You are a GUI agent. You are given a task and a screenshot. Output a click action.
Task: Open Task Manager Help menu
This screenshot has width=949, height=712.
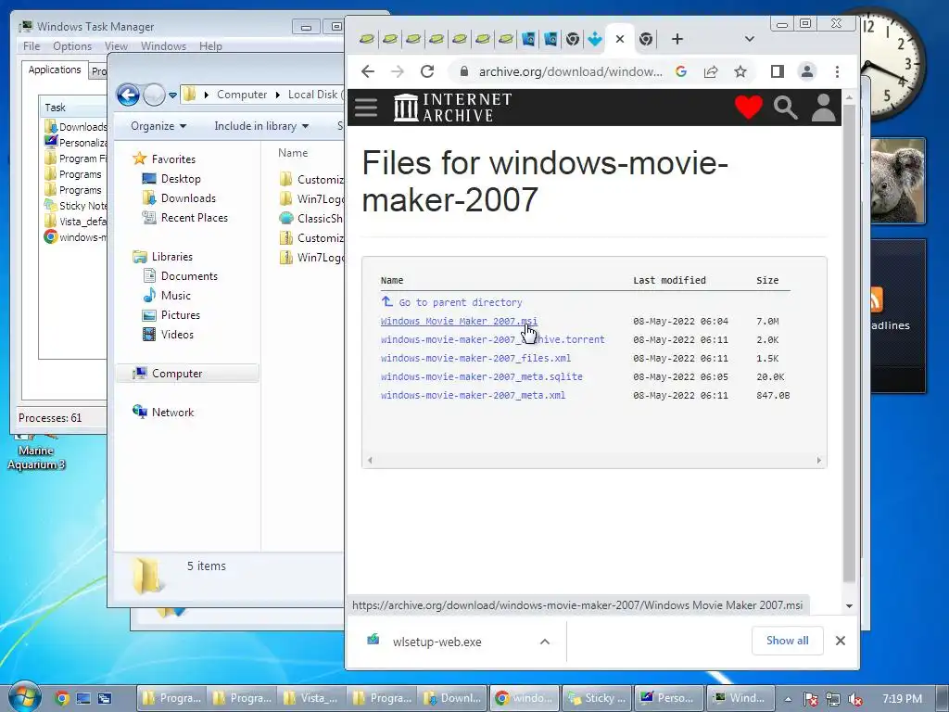[x=210, y=46]
